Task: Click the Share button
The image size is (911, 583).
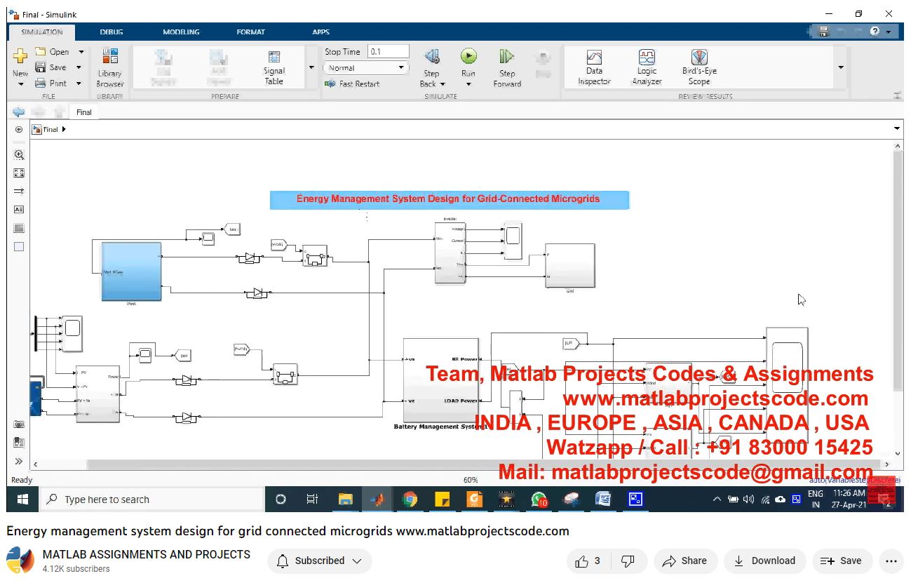Action: pos(685,561)
